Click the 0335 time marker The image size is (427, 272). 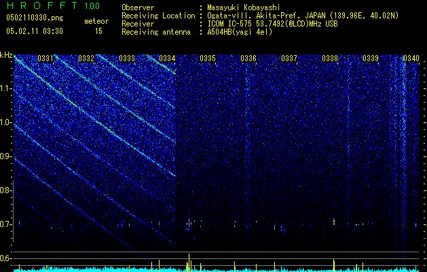208,58
